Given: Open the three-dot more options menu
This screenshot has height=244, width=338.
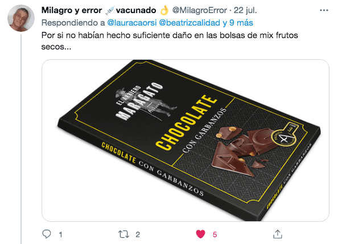Looking at the screenshot, I should pos(324,10).
